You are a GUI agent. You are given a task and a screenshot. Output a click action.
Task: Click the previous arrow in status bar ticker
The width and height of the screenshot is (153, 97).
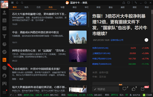[13, 95]
